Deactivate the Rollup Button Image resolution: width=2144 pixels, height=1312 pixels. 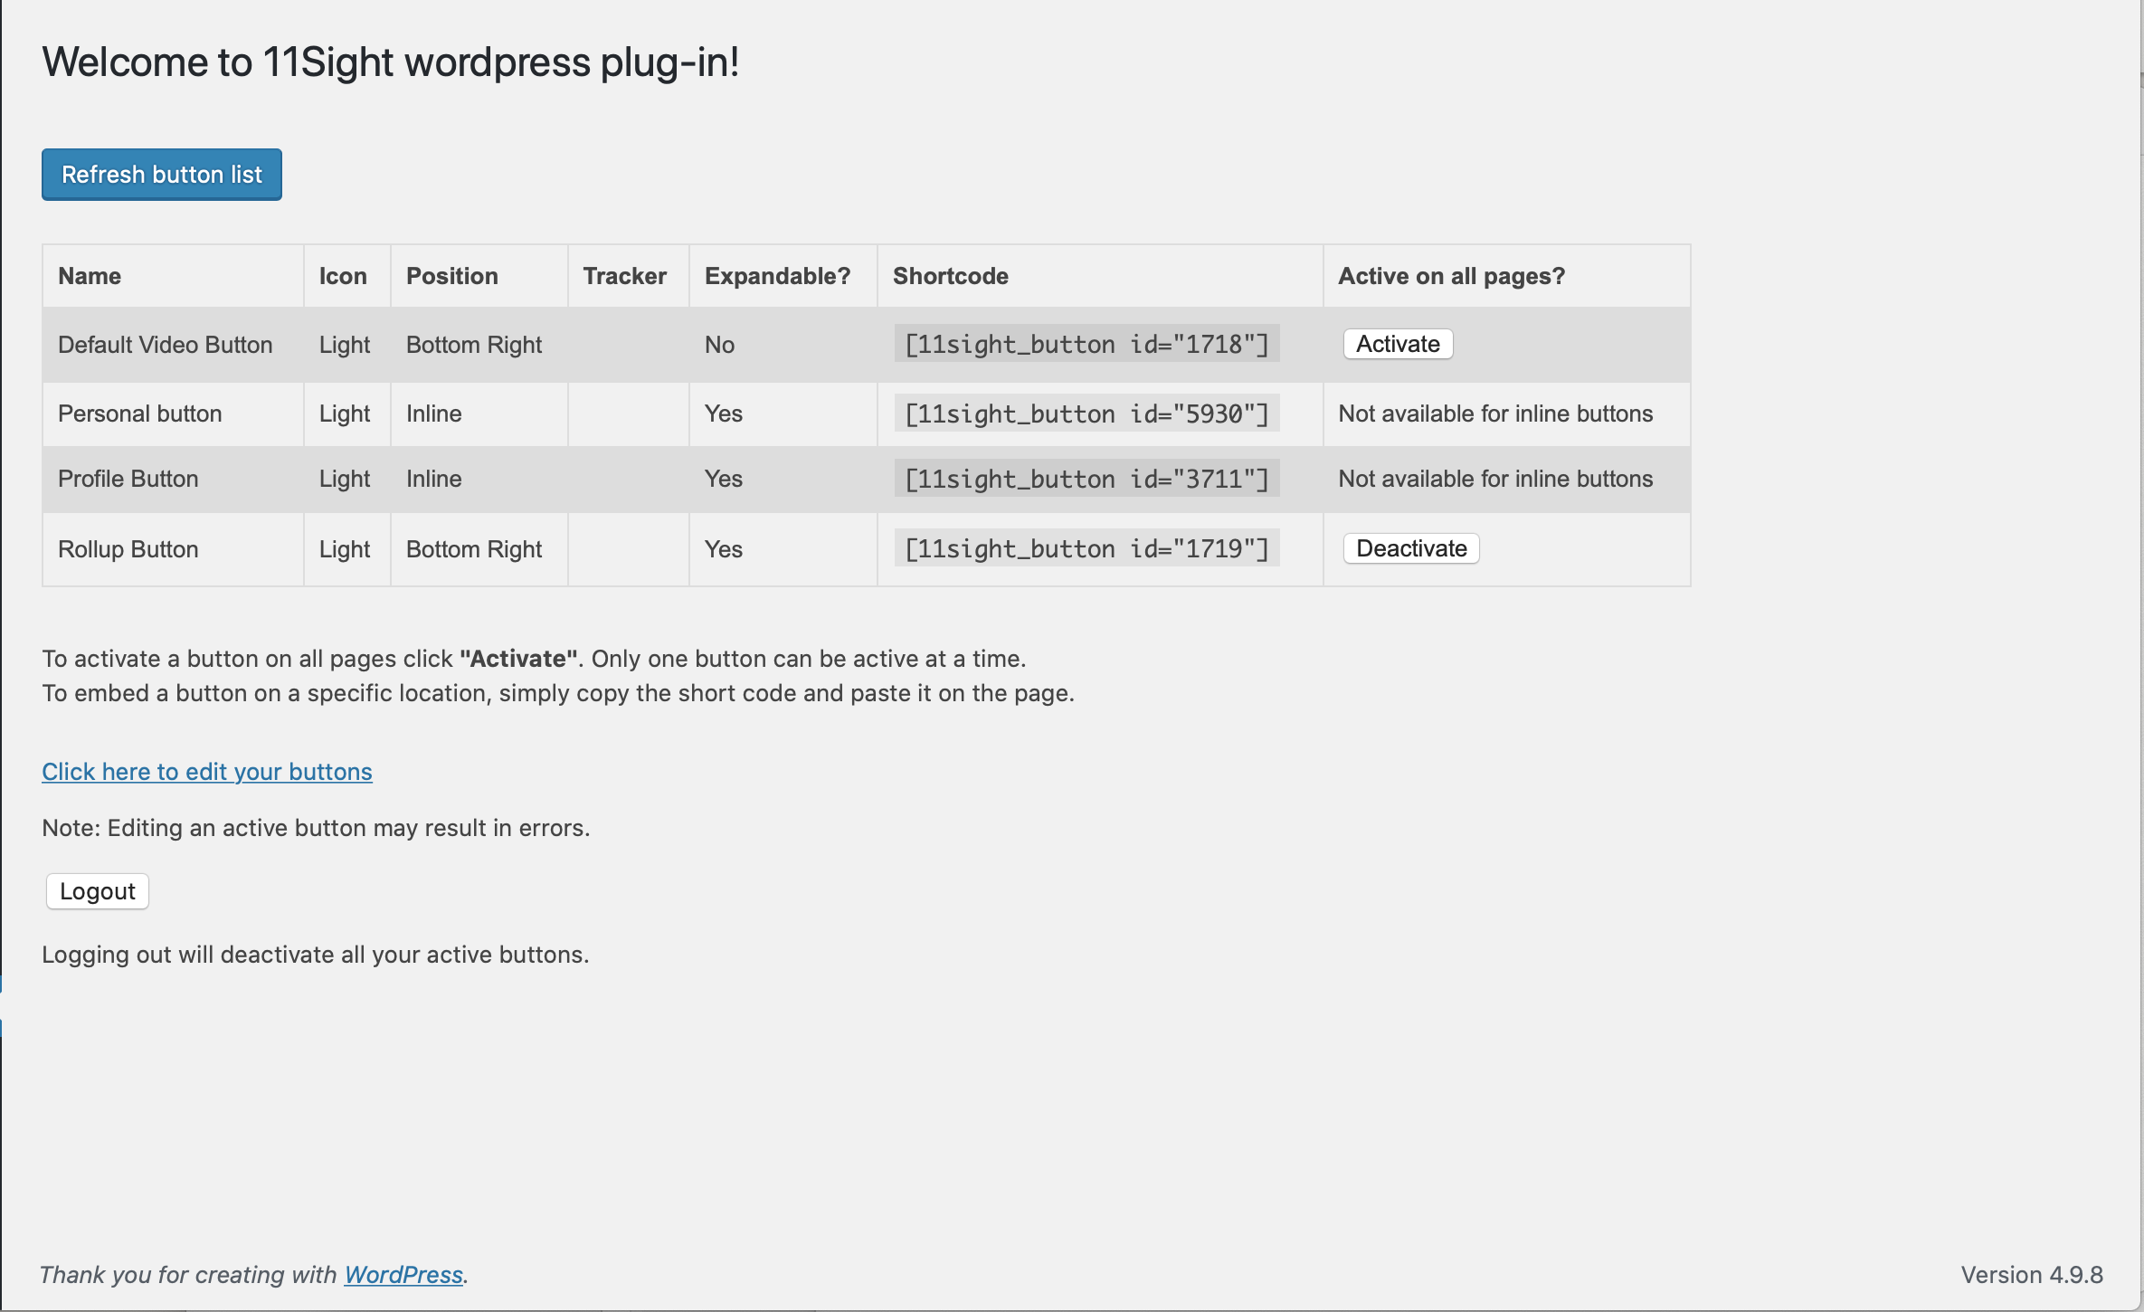point(1411,548)
